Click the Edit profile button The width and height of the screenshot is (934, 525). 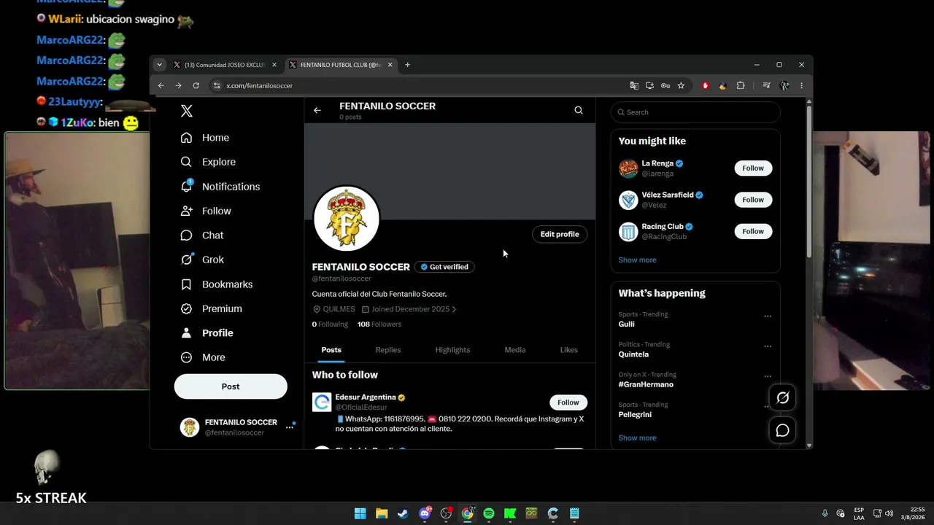click(x=560, y=234)
